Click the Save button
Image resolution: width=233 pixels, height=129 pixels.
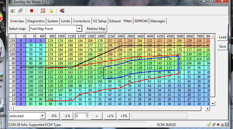pyautogui.click(x=222, y=46)
